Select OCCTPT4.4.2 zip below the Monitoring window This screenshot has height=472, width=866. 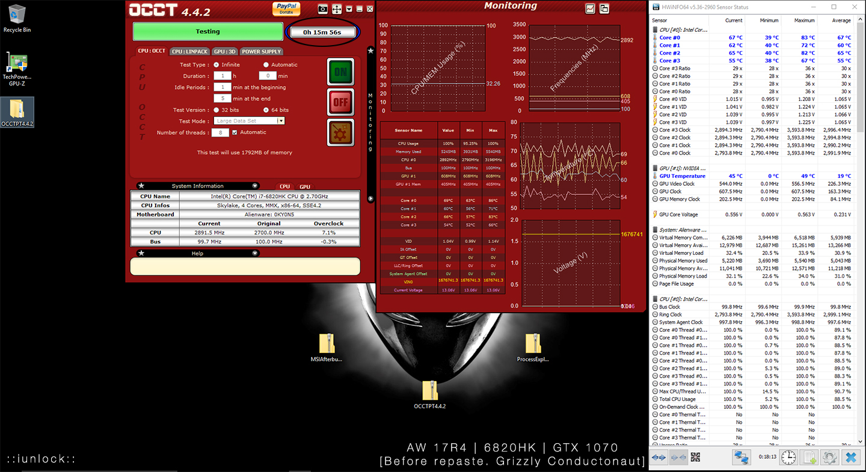click(x=429, y=395)
